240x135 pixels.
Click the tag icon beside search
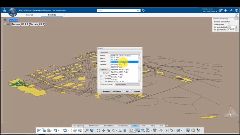point(143,10)
